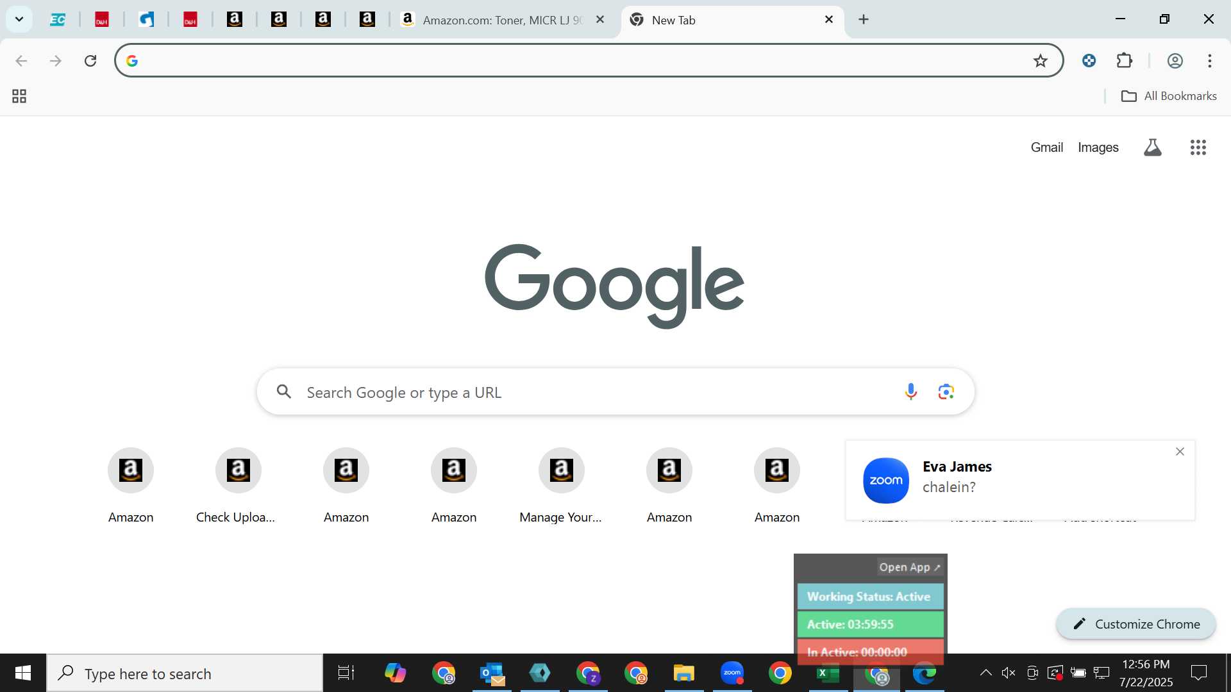Open the Apps grid in bookmarks bar

(x=19, y=96)
